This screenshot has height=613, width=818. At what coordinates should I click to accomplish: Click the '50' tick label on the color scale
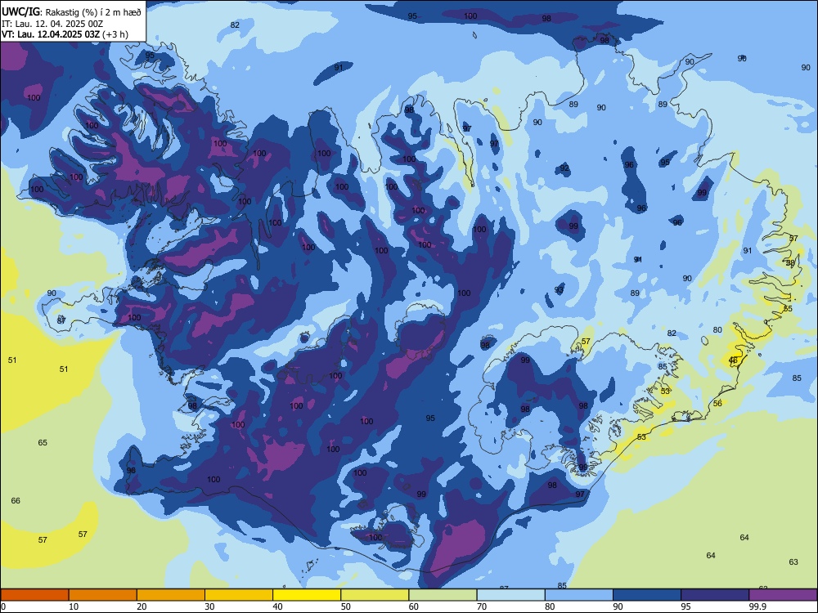[x=346, y=606]
